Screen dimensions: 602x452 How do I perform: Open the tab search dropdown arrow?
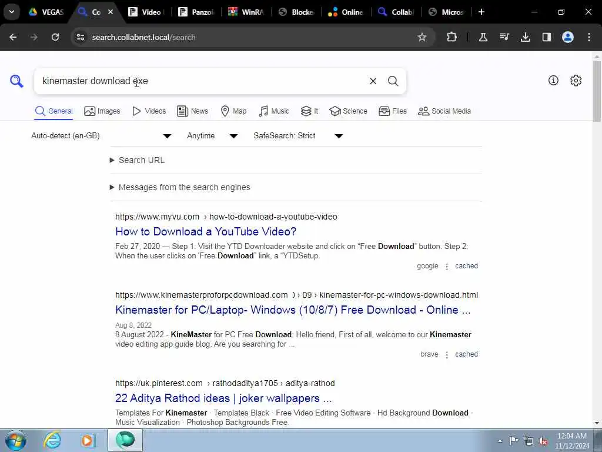12,12
